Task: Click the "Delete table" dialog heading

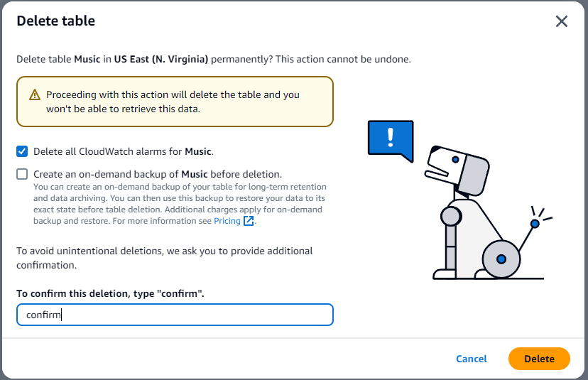Action: 56,21
